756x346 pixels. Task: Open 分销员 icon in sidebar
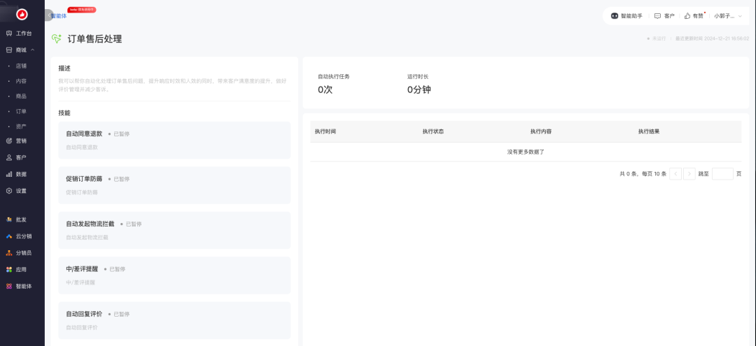9,253
